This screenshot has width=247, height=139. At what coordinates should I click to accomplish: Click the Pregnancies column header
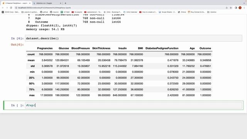[x=45, y=48]
